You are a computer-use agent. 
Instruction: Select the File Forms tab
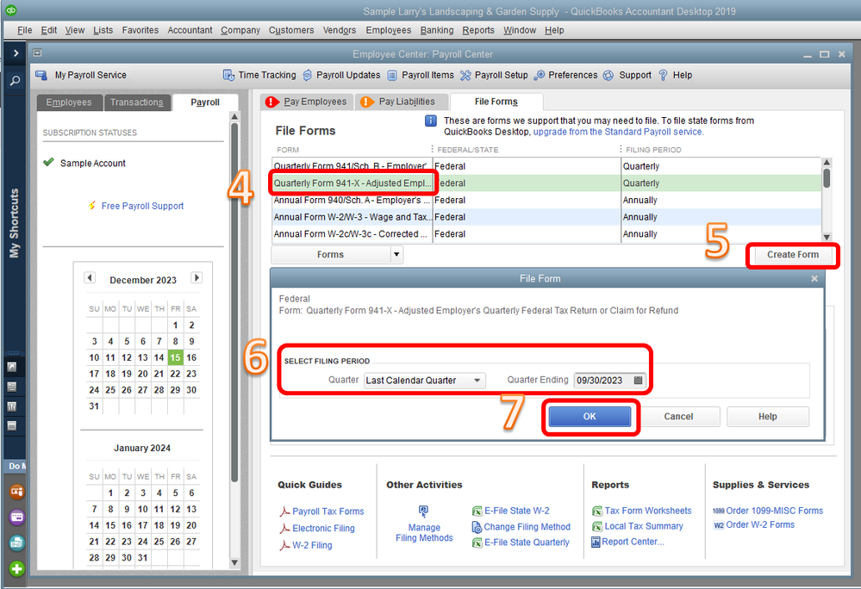pos(496,102)
